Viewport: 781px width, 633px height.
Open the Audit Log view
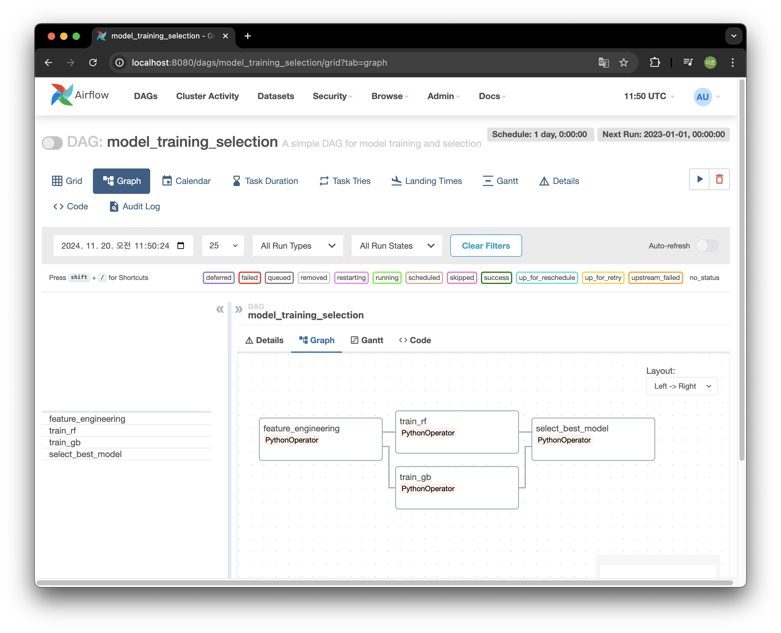135,206
